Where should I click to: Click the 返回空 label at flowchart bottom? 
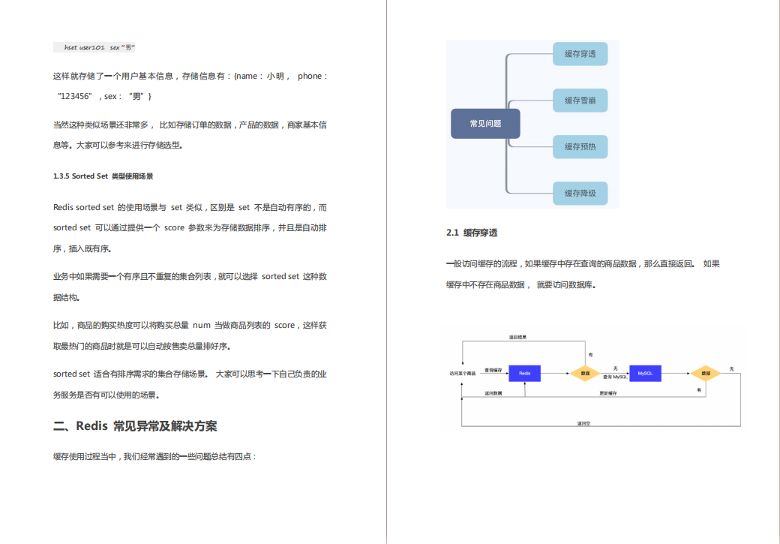(583, 423)
